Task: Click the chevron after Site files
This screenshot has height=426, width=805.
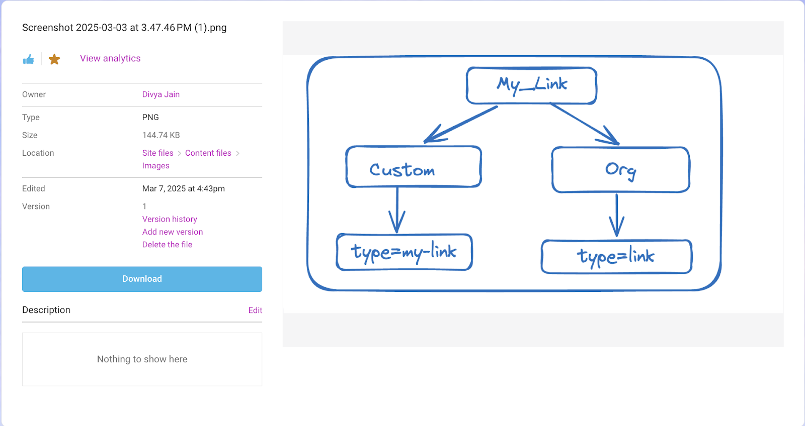Action: click(x=179, y=153)
